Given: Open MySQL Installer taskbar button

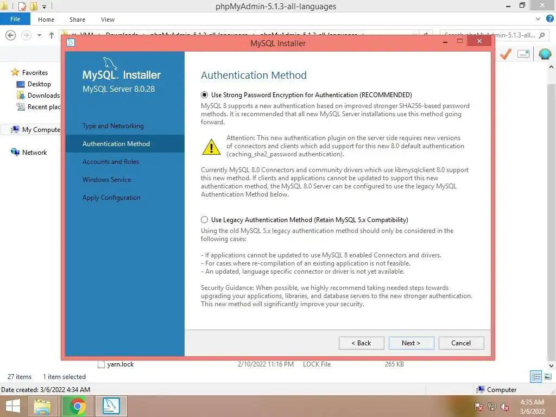Looking at the screenshot, I should (111, 406).
